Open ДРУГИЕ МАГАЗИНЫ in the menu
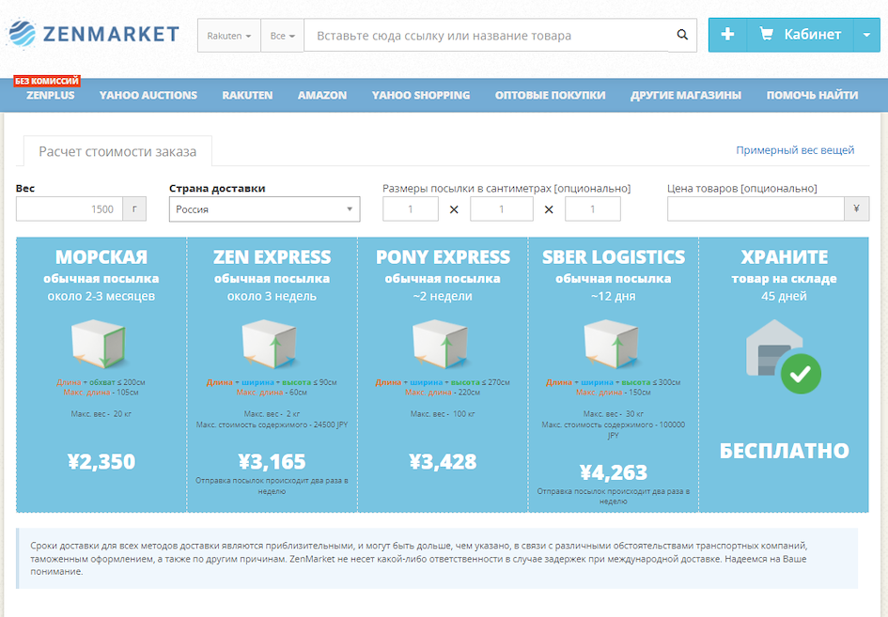Screen dimensions: 888x617 [x=686, y=95]
